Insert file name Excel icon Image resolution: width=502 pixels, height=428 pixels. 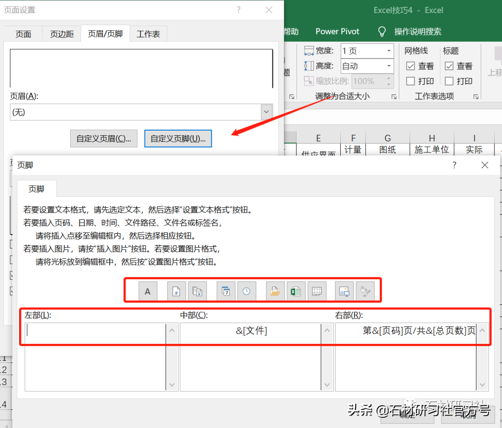(x=296, y=291)
